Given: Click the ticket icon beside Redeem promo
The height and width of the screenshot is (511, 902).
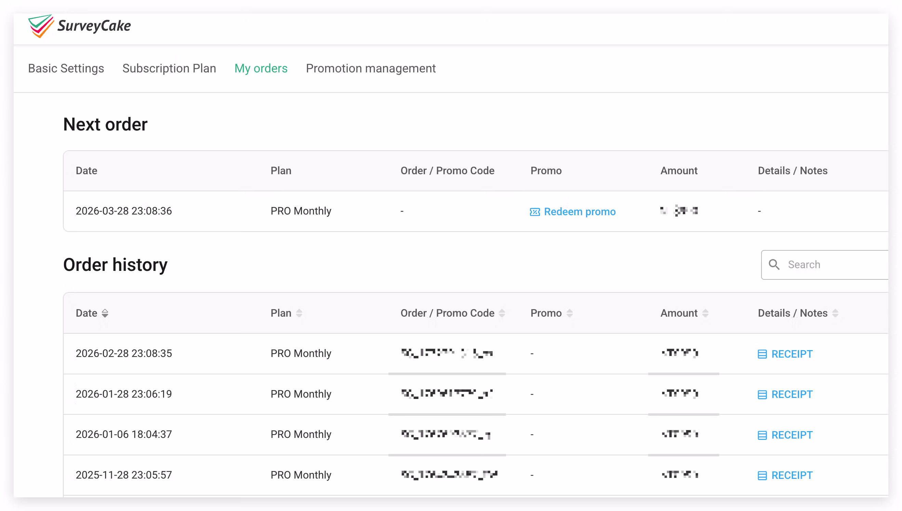Looking at the screenshot, I should (534, 212).
